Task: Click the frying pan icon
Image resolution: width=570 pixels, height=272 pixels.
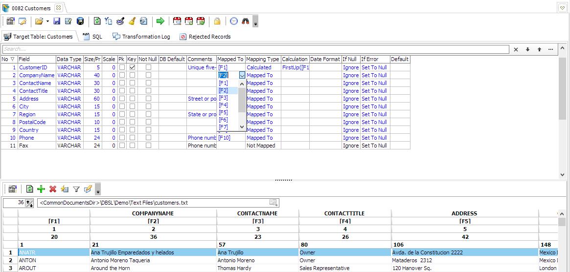Action: (120, 21)
